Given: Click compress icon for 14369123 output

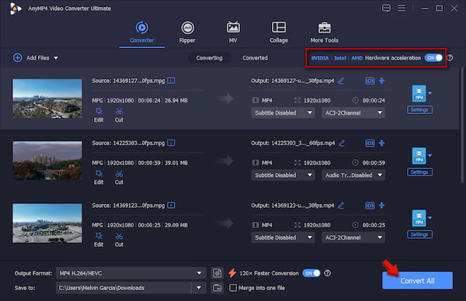Looking at the screenshot, I should 382,205.
